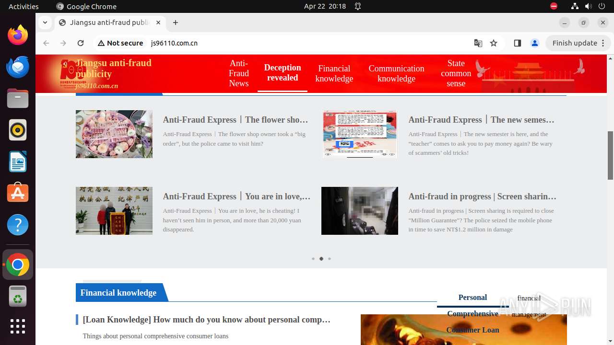This screenshot has width=614, height=345.
Task: Launch LibreOffice Writer from dock
Action: [x=18, y=161]
